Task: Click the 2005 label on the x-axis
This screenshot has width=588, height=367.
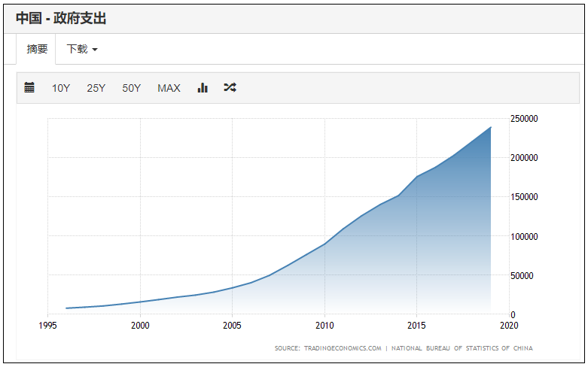Action: click(232, 326)
